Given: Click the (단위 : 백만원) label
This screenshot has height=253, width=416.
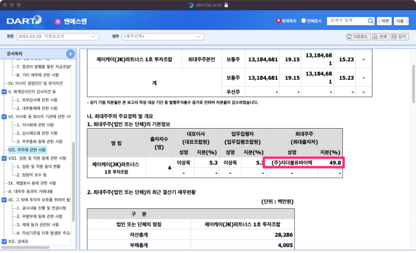Looking at the screenshot, I should pyautogui.click(x=277, y=202).
